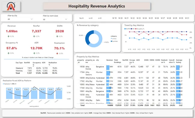195x118 pixels.
Task: Click green up arrow under Occupancy %
Action: tap(8, 53)
